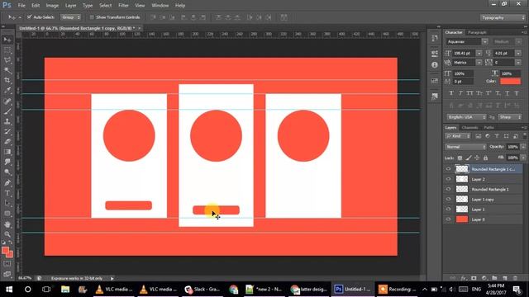Toggle the eye icon for Layer 1
Image resolution: width=529 pixels, height=297 pixels.
448,210
